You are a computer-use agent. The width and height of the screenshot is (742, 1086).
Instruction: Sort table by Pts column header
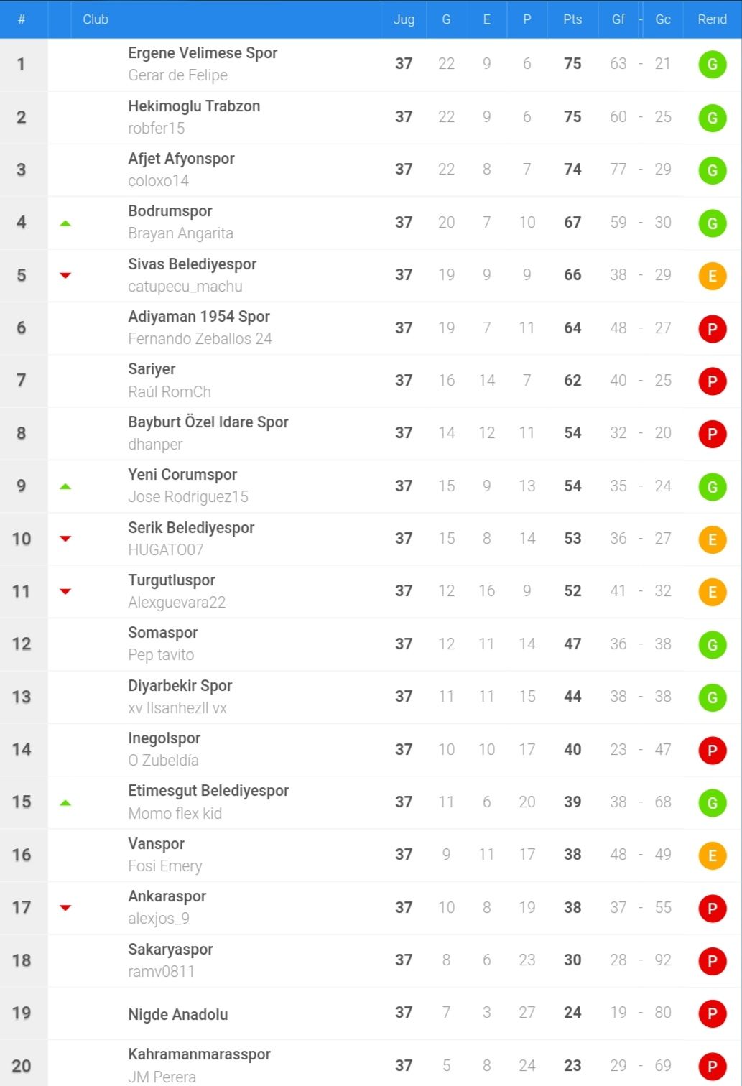572,19
